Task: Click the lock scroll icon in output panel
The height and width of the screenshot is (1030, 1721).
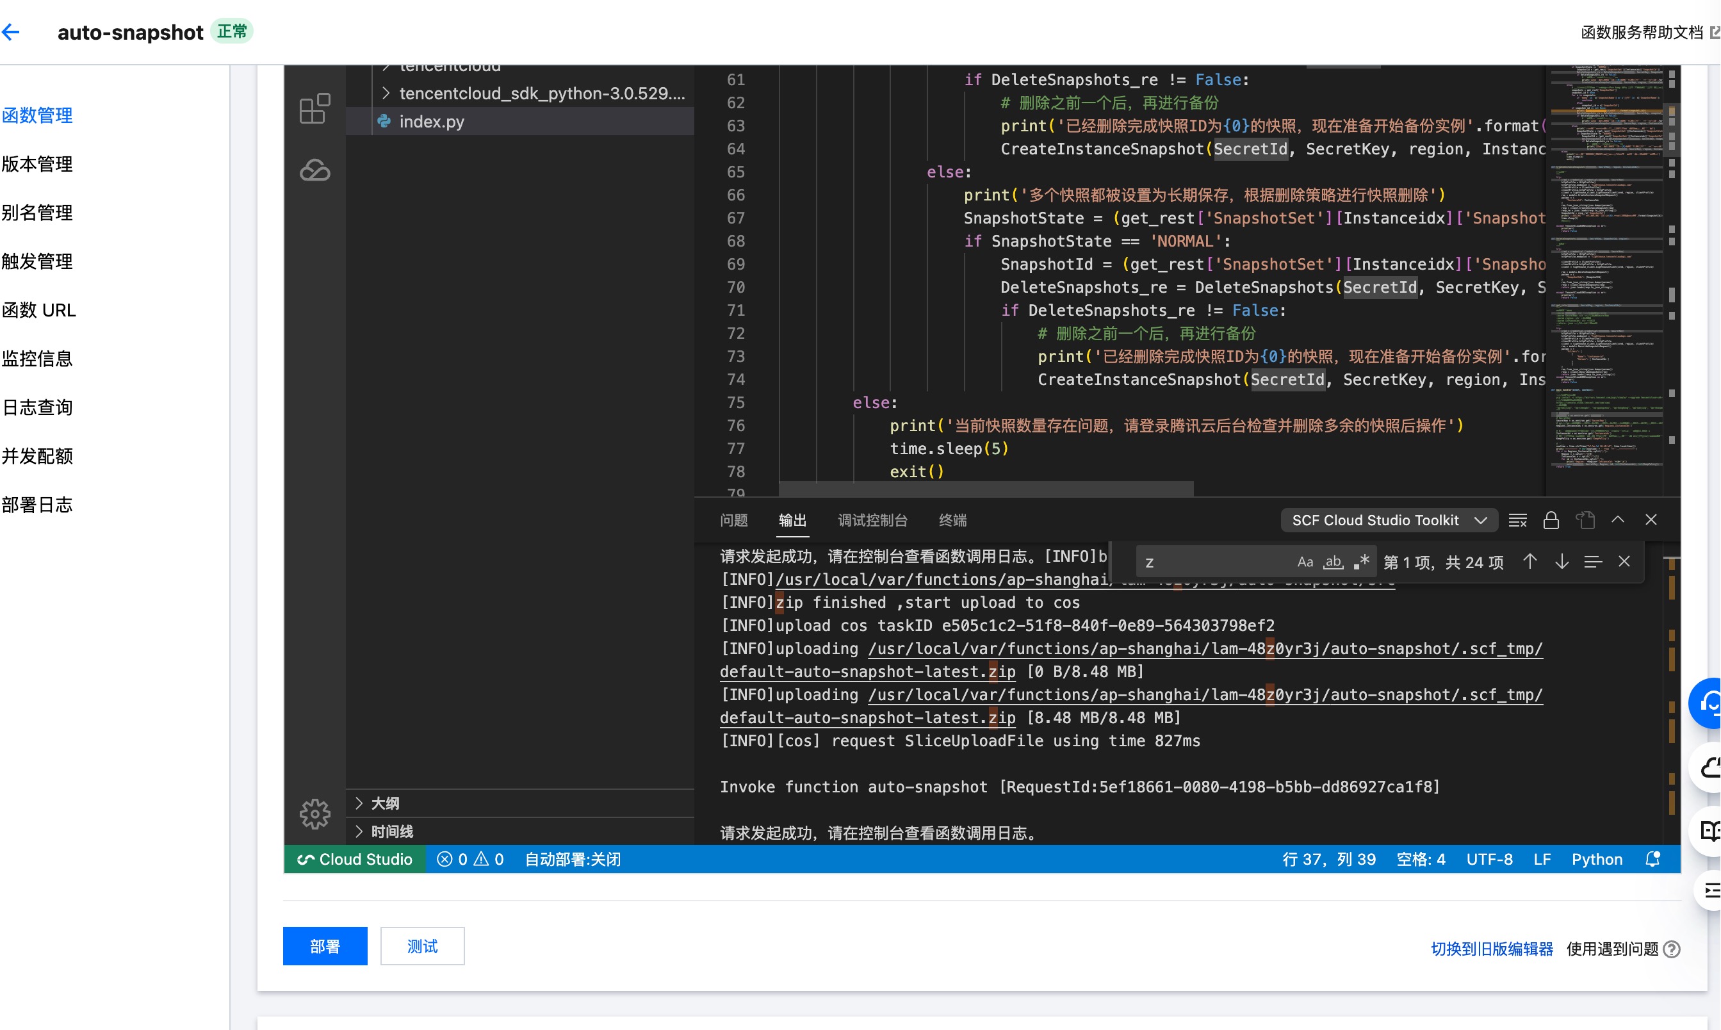Action: [x=1551, y=520]
